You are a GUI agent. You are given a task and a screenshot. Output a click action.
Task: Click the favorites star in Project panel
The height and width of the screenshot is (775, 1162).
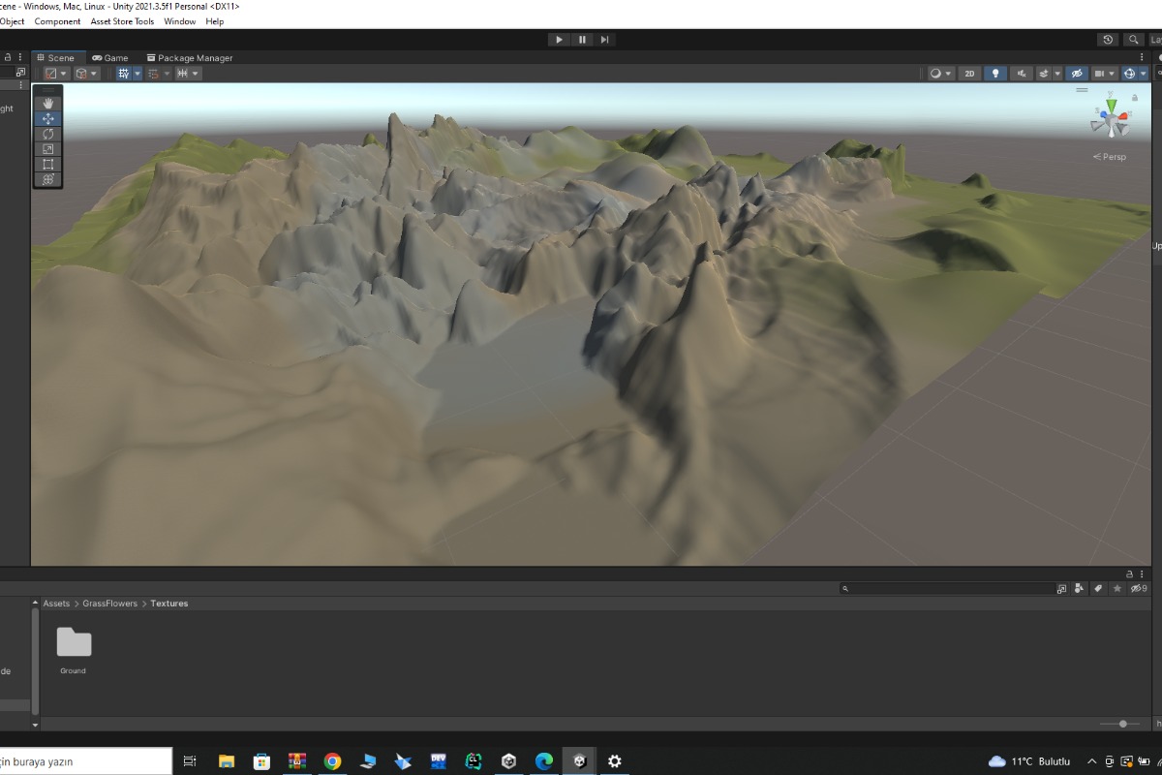(1117, 588)
